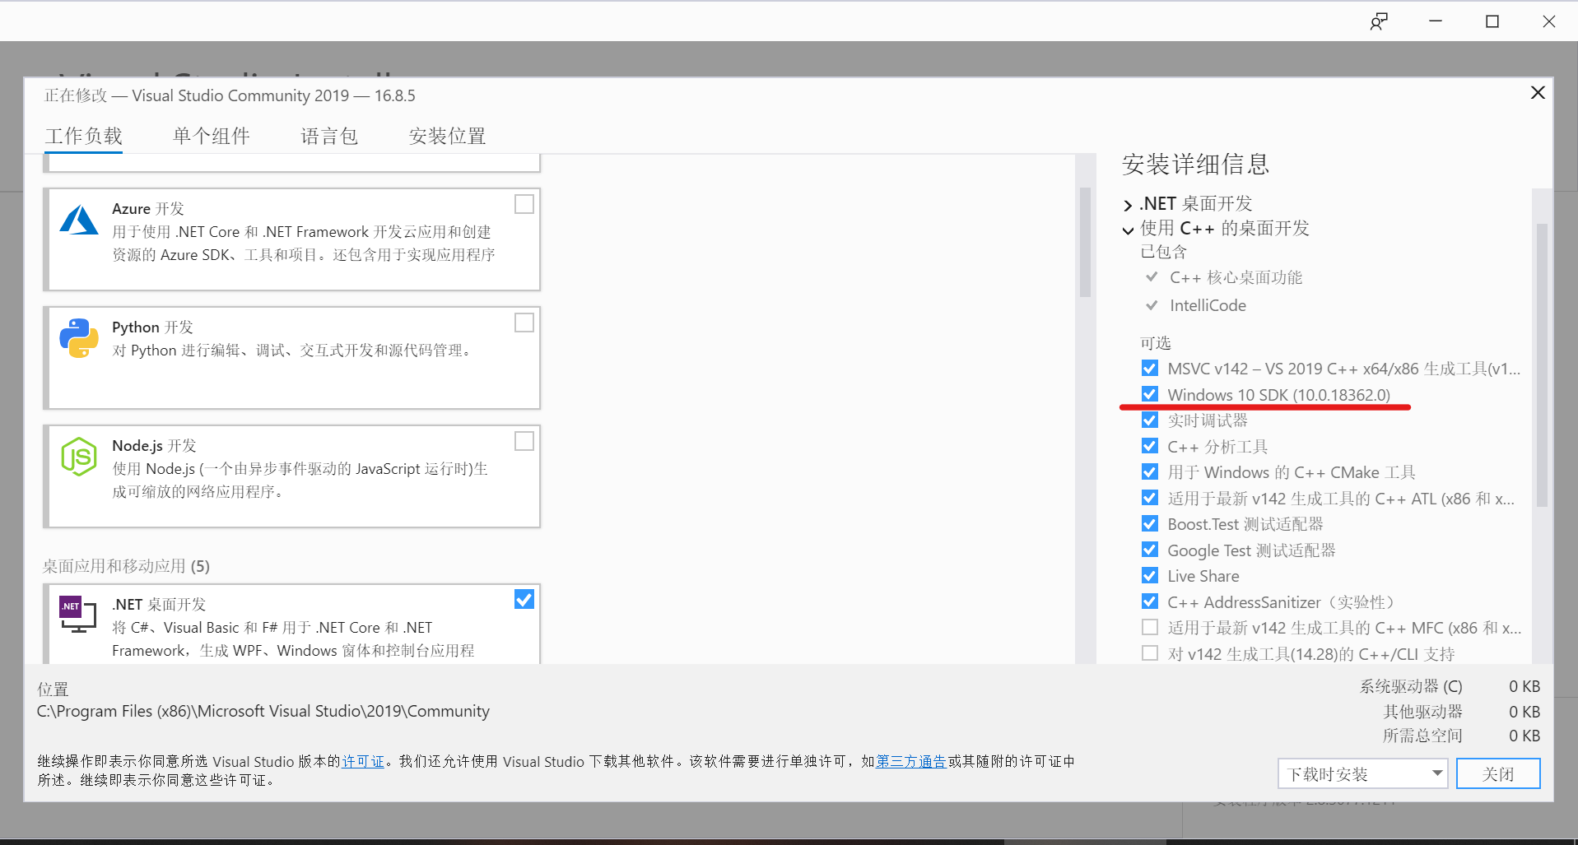
Task: Check the Python 开发 workload checkbox
Action: 524,323
